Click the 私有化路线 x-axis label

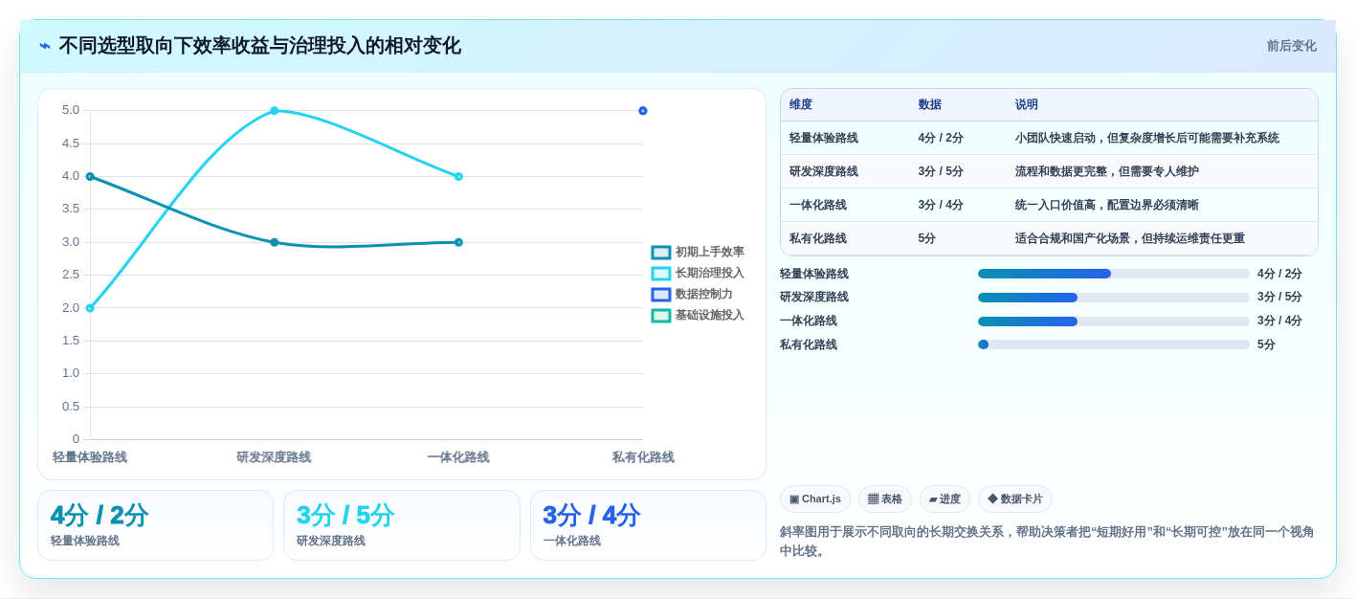643,457
